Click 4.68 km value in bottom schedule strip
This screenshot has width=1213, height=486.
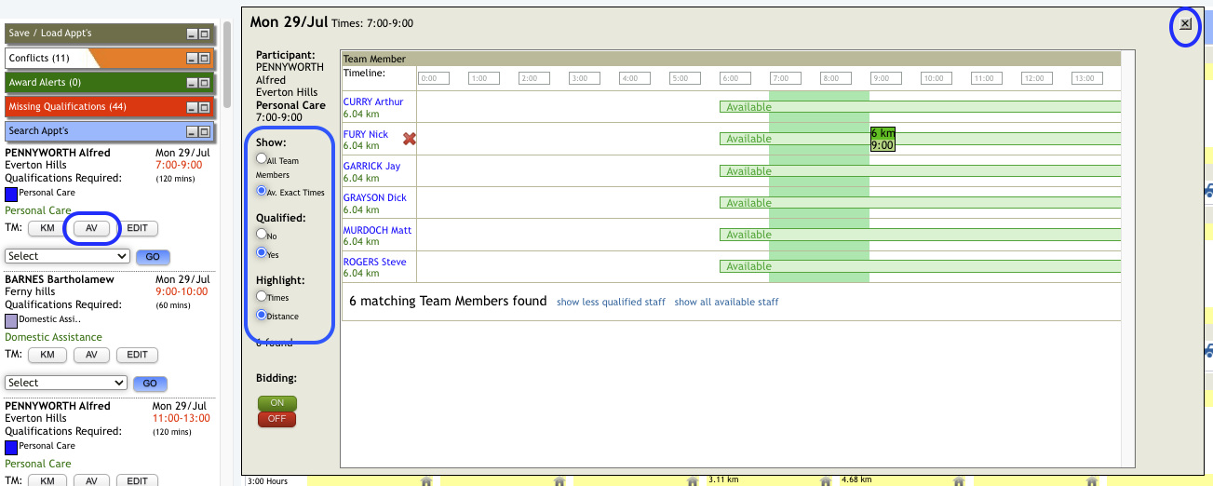click(856, 479)
